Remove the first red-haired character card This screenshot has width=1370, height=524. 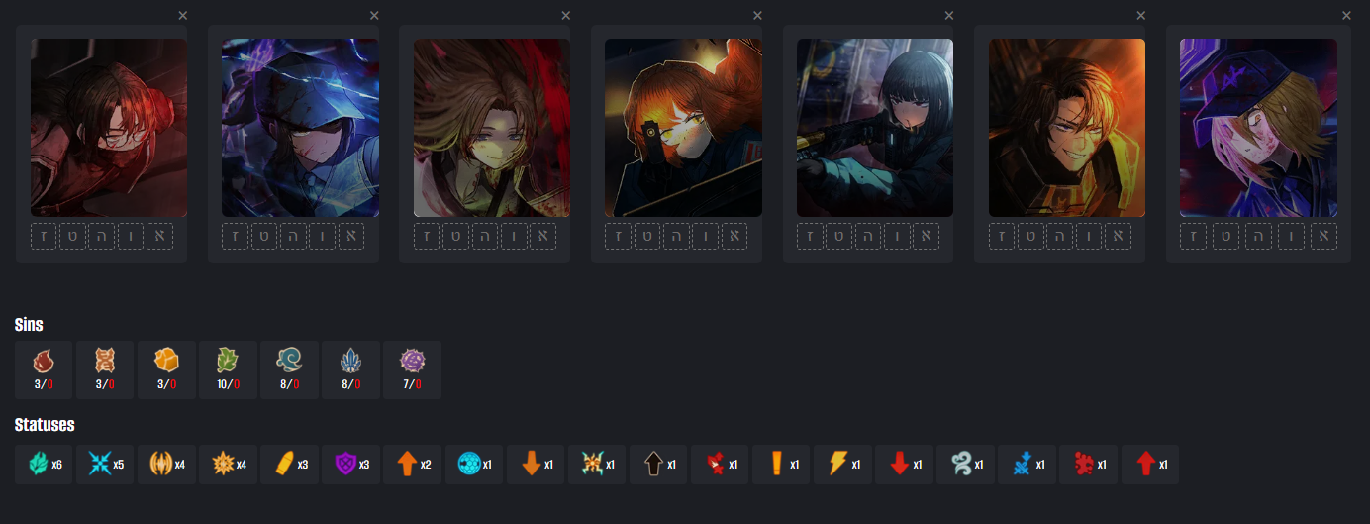pyautogui.click(x=182, y=16)
